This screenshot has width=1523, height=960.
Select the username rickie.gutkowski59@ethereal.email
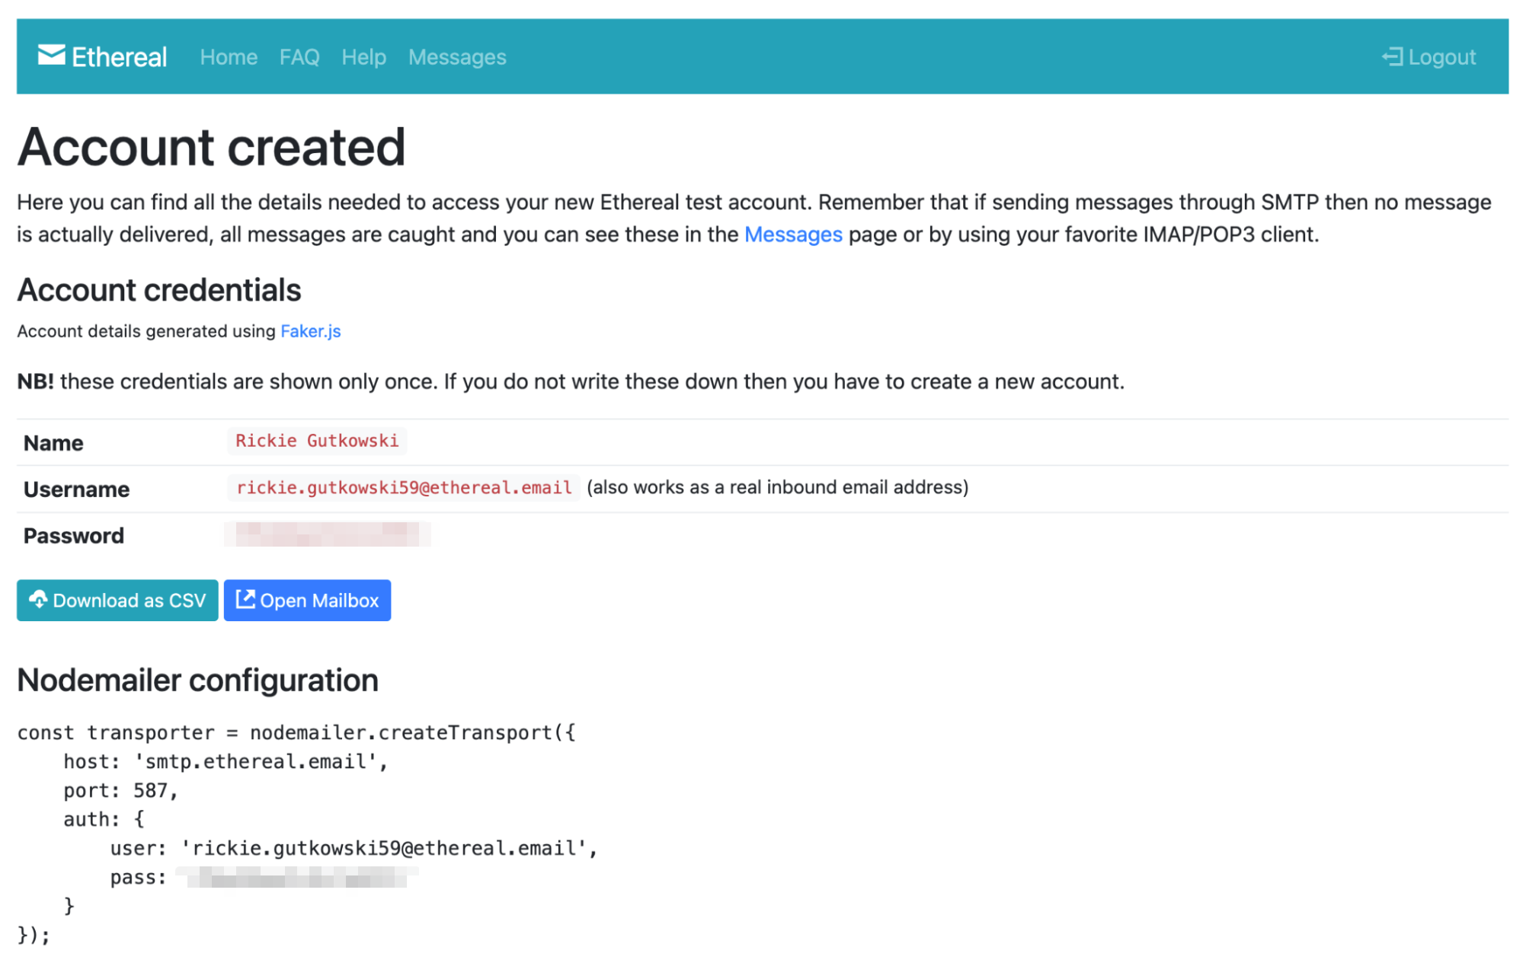(x=404, y=488)
